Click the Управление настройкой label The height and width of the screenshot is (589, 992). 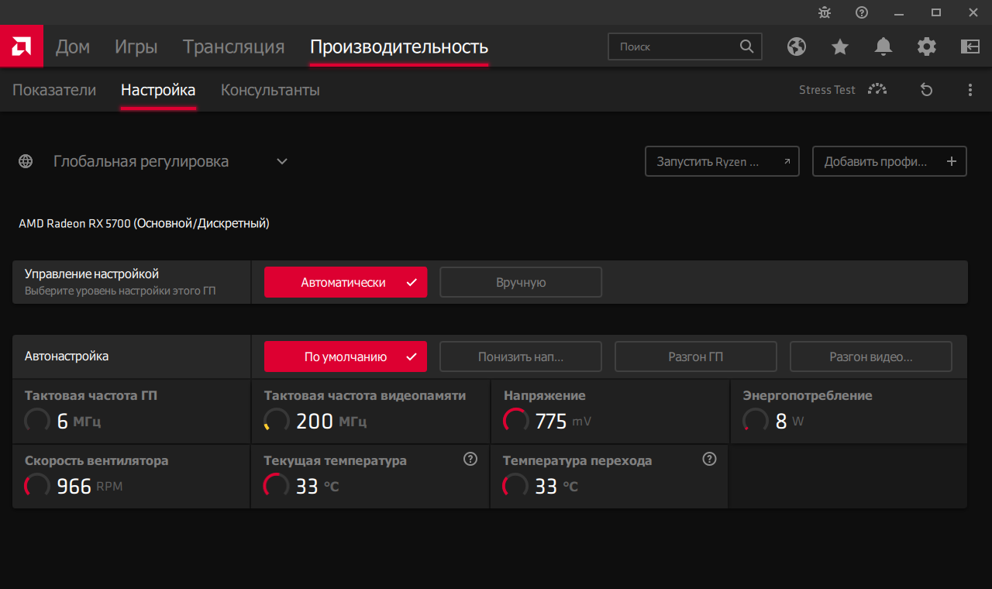(x=91, y=274)
